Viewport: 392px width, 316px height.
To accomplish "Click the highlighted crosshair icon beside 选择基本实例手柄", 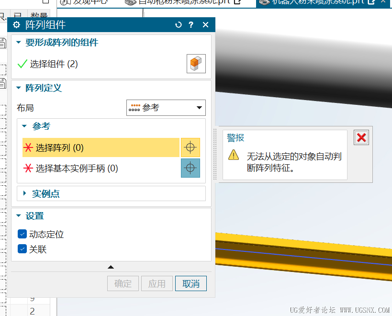I will tap(190, 168).
